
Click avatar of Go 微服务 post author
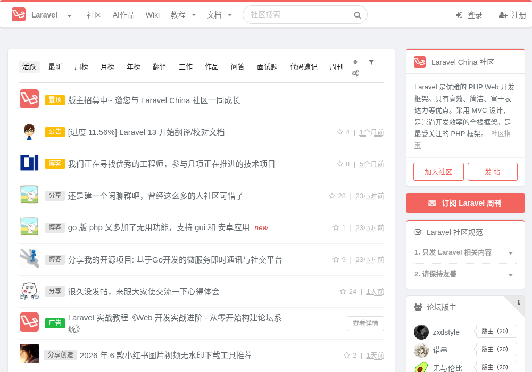point(29,258)
